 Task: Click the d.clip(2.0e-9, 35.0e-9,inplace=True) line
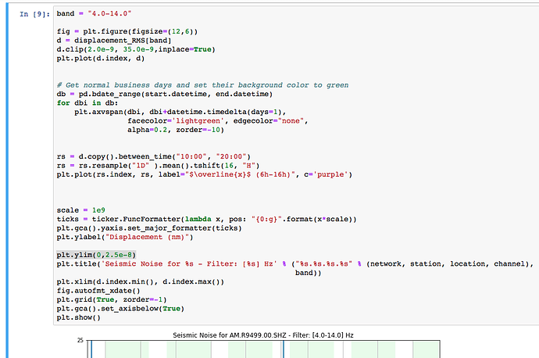pyautogui.click(x=136, y=49)
